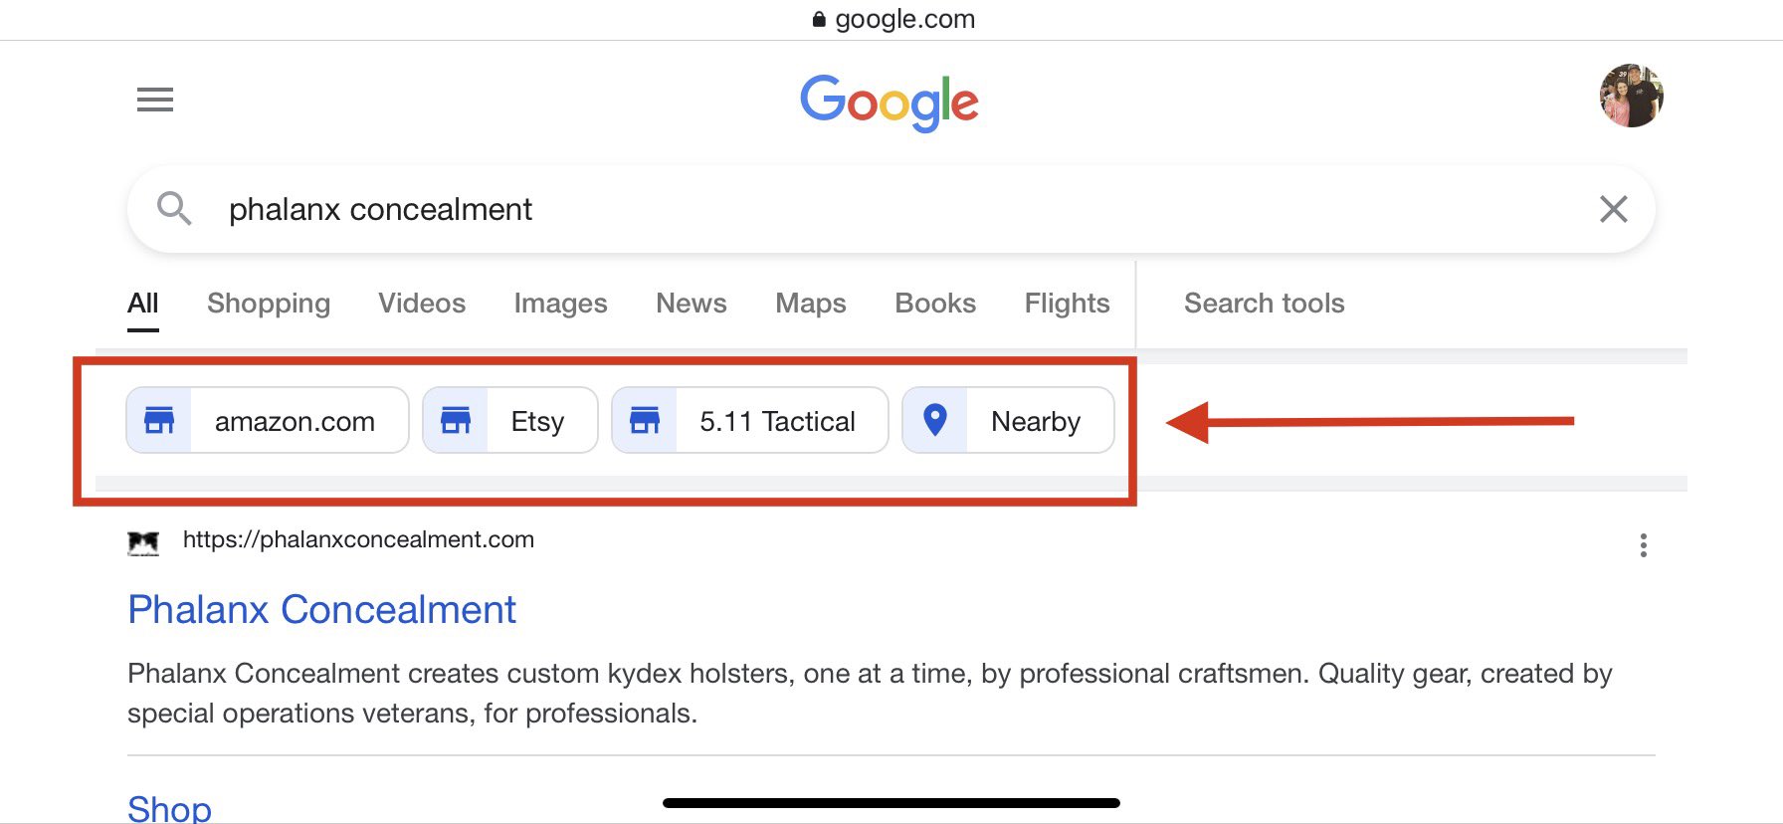Click the Shop sitelink
Image resolution: width=1783 pixels, height=824 pixels.
point(169,808)
